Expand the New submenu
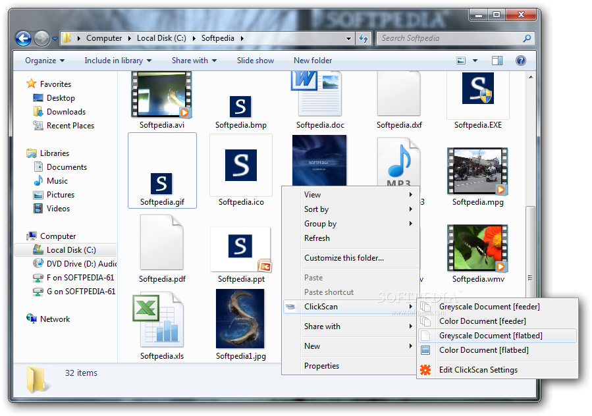The image size is (592, 416). [351, 346]
